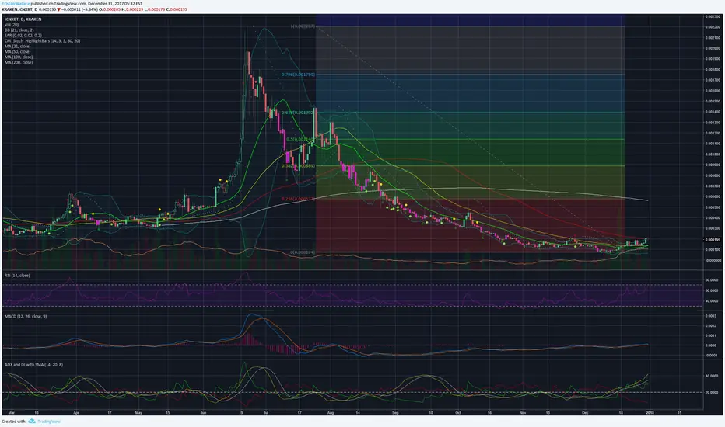Click the current price tag 0.000195 on axis
Viewport: 725px width, 427px height.
coord(713,240)
